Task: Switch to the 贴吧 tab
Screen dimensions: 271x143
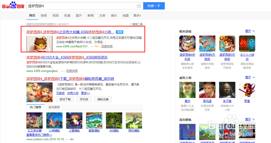Action: [x=44, y=15]
